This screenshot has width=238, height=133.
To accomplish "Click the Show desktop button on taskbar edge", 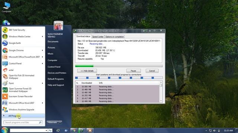I will [237, 130].
